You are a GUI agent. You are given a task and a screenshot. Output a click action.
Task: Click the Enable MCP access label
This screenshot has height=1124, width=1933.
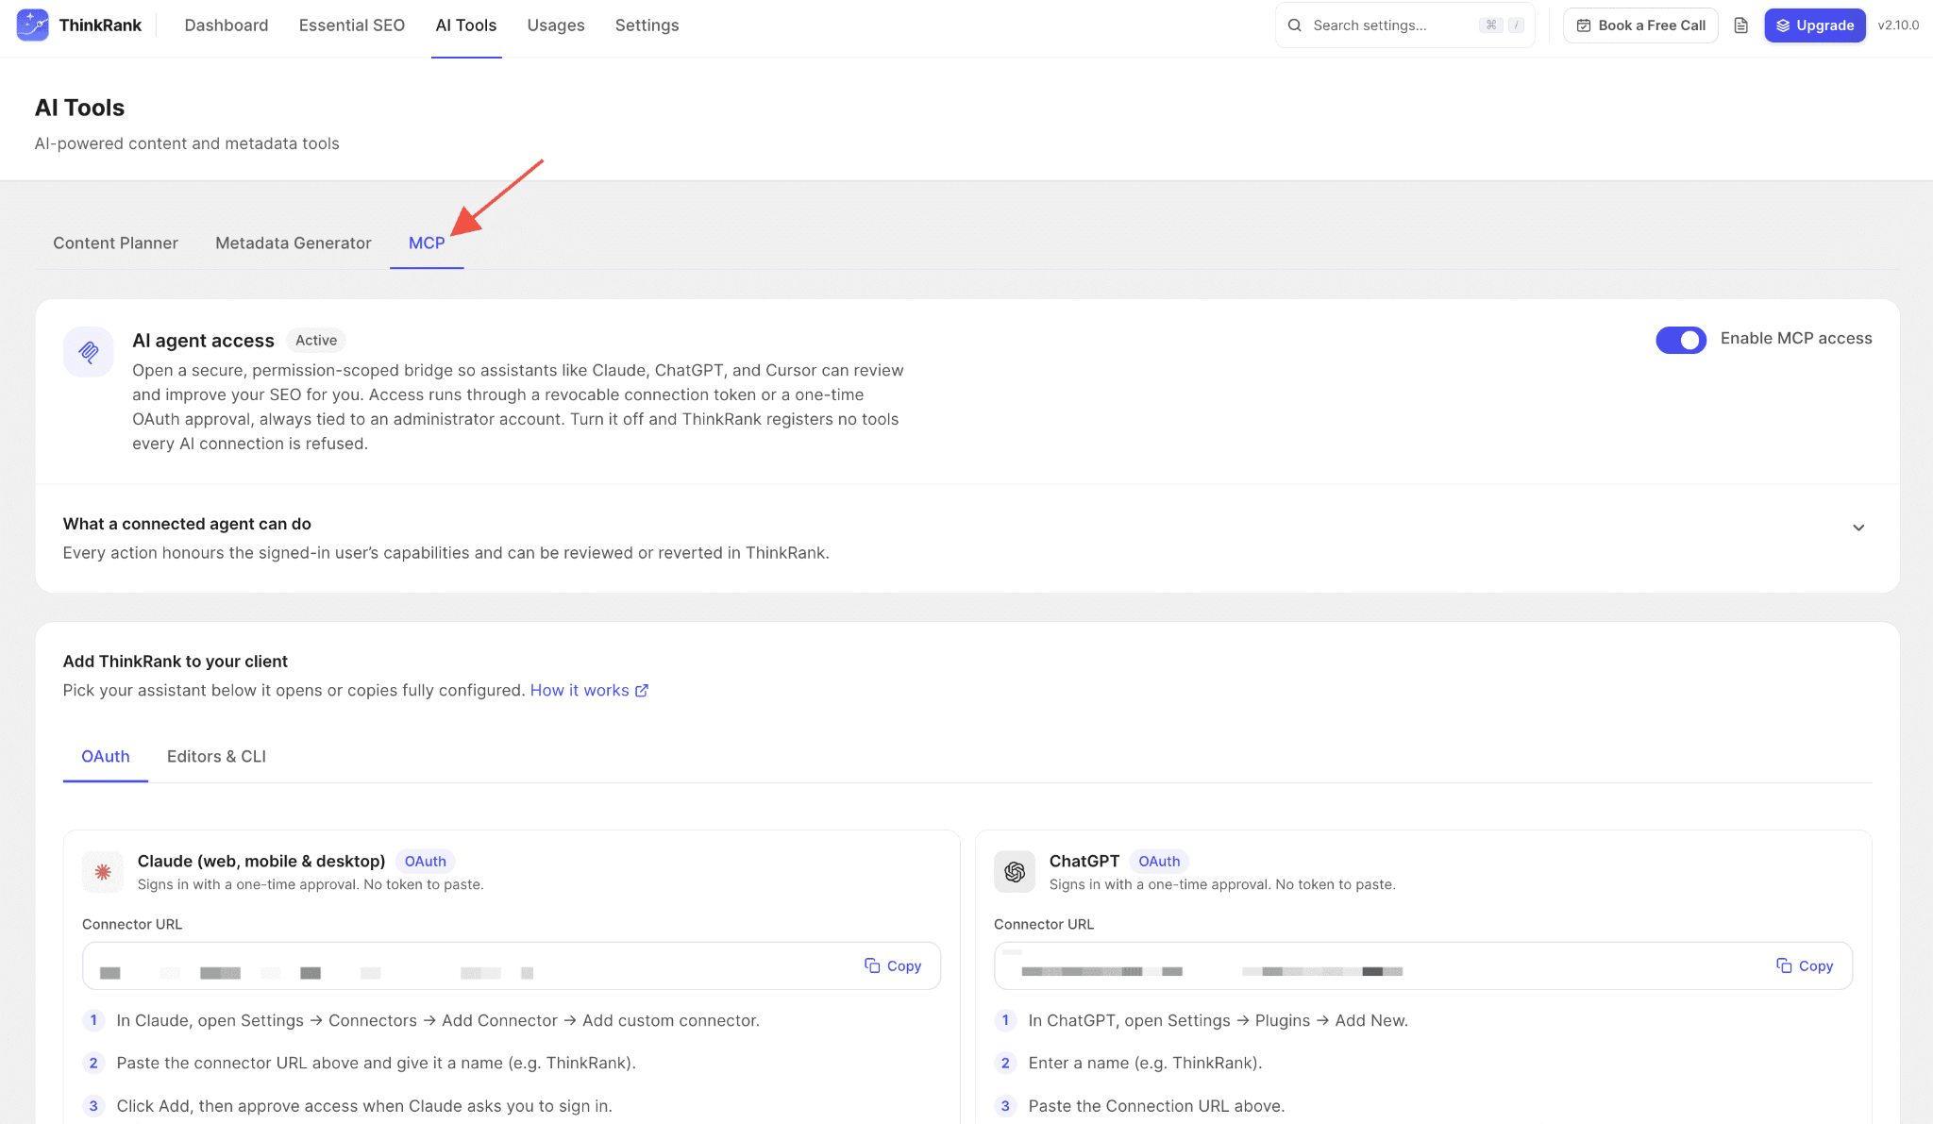coord(1796,339)
